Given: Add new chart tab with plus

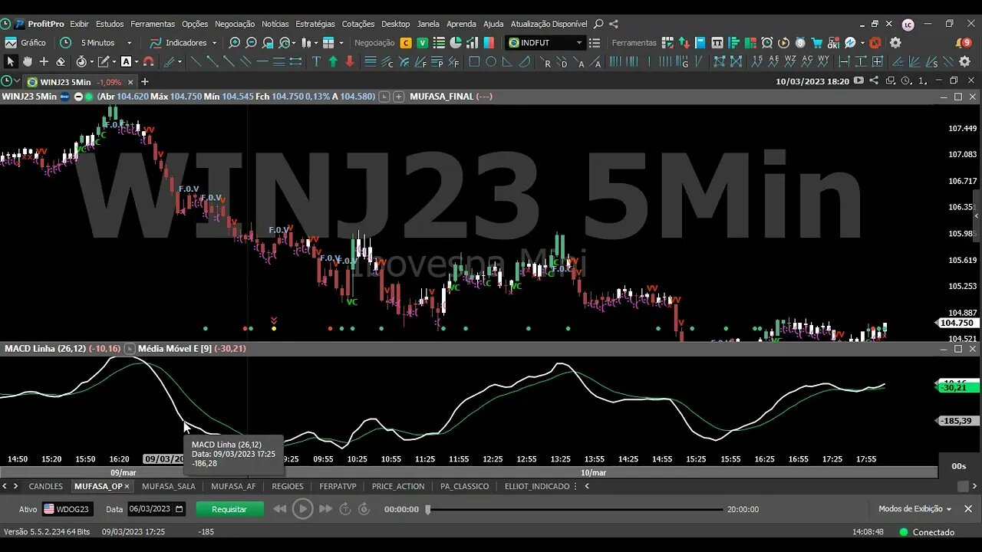Looking at the screenshot, I should click(144, 81).
